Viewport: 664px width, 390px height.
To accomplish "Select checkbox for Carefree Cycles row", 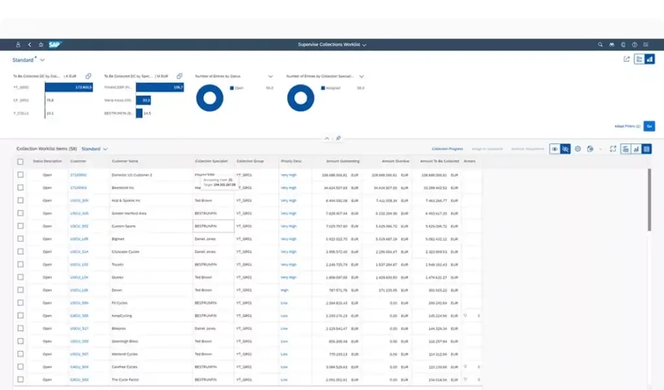I will pyautogui.click(x=20, y=367).
